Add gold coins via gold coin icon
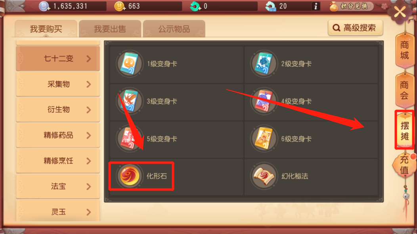 [120, 6]
